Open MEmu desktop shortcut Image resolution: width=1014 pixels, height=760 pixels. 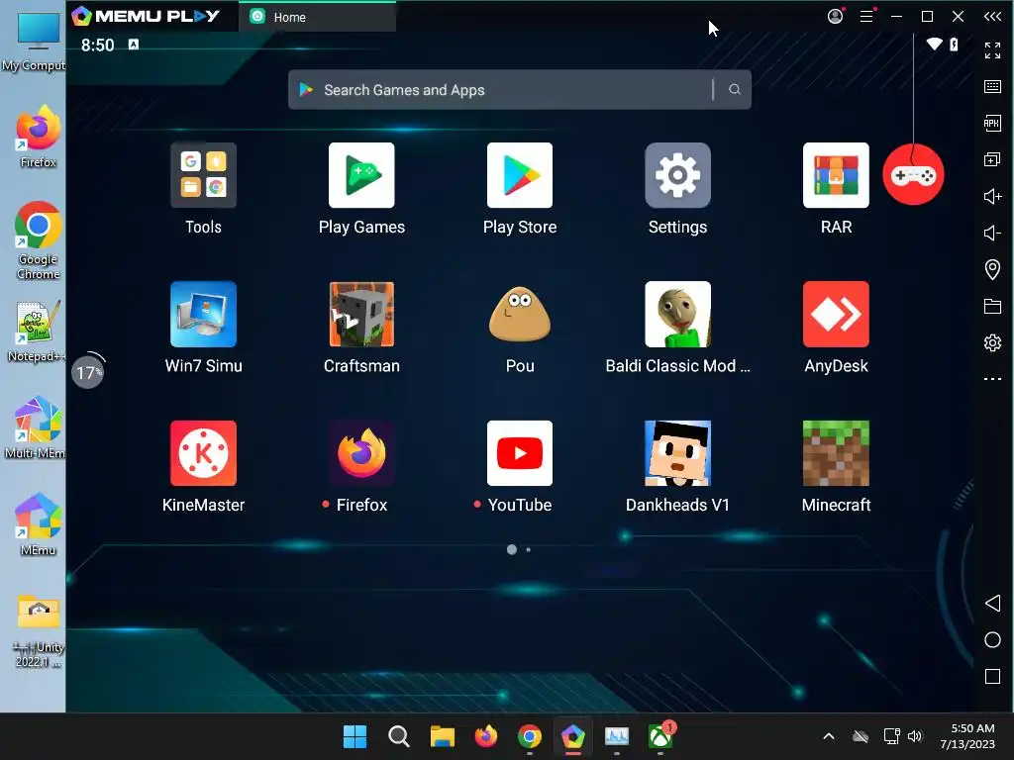click(x=38, y=525)
